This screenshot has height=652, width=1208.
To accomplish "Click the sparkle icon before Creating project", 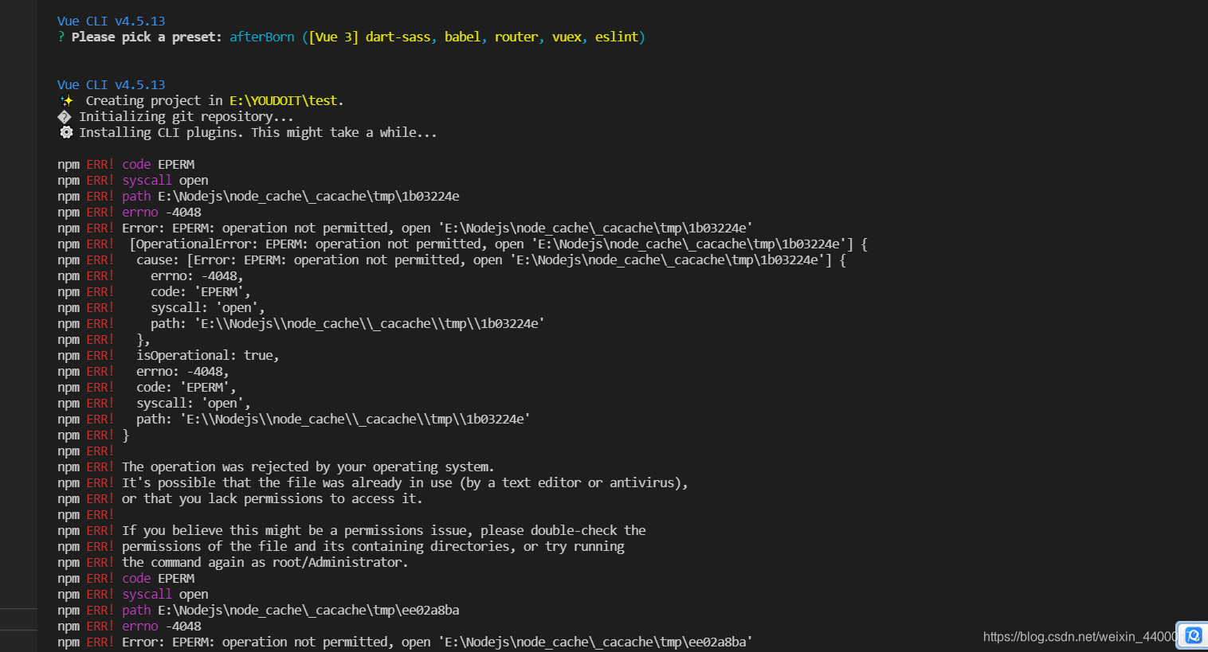I will [x=66, y=100].
